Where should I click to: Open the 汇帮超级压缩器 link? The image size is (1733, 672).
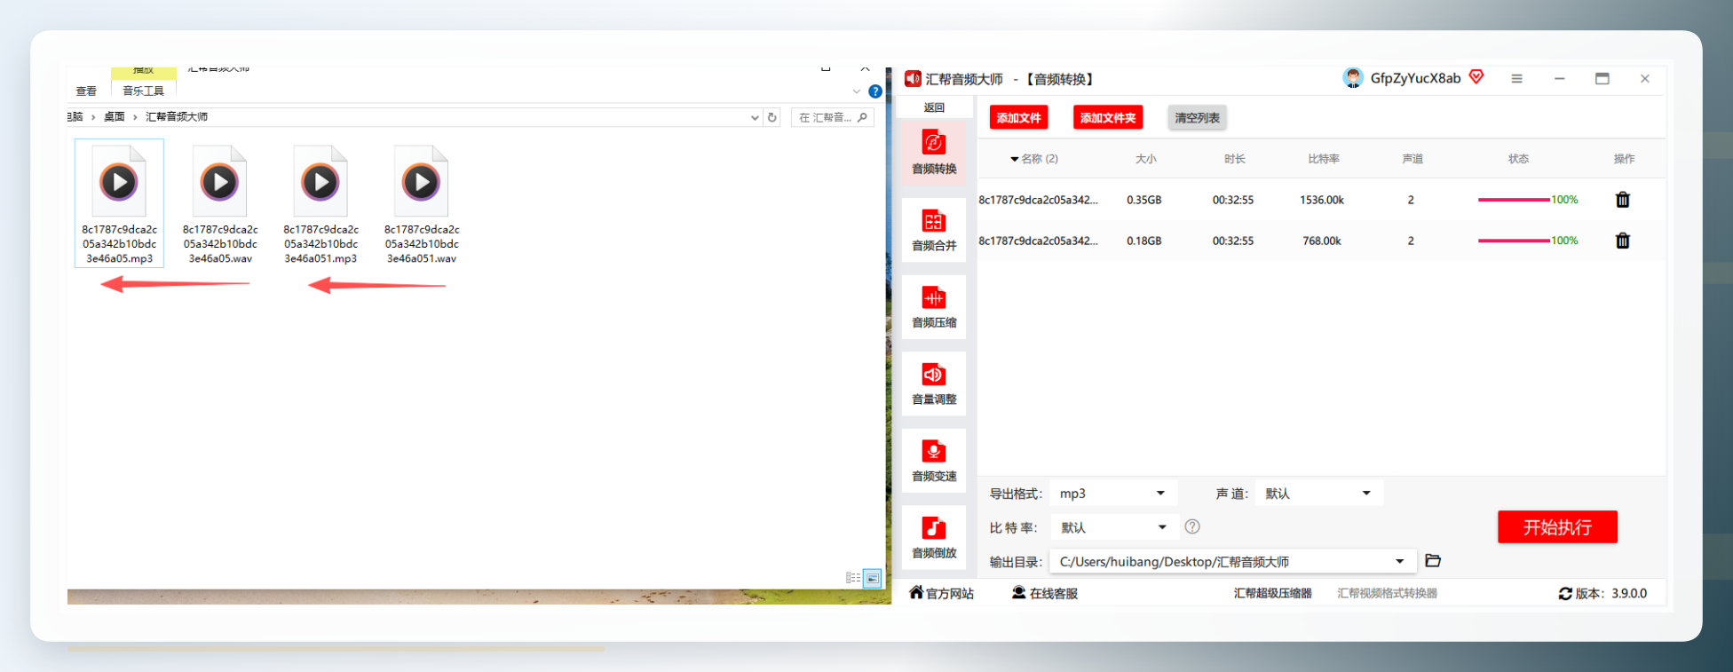1272,594
